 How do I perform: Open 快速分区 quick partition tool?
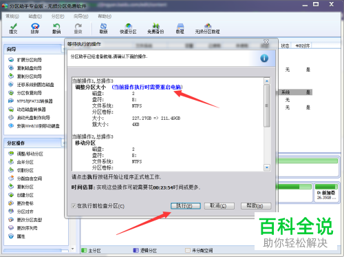[x=128, y=28]
